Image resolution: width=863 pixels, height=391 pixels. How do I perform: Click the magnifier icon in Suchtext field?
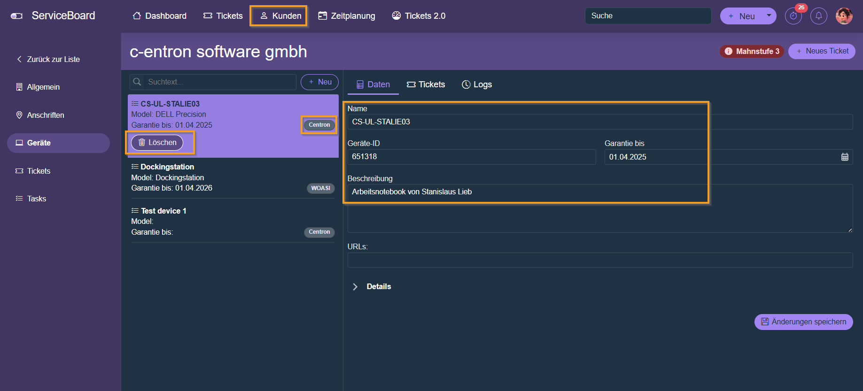(137, 82)
